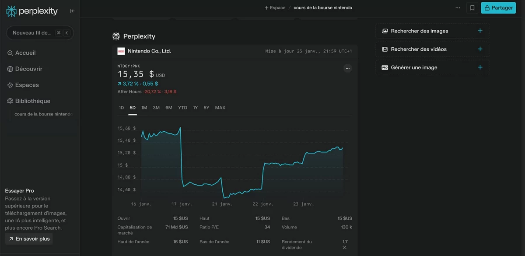The height and width of the screenshot is (256, 525).
Task: Click the Rendement du dividende label
Action: tap(297, 245)
